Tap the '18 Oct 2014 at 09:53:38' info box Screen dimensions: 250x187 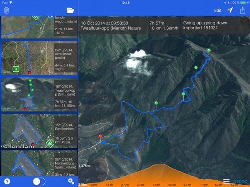pos(113,25)
